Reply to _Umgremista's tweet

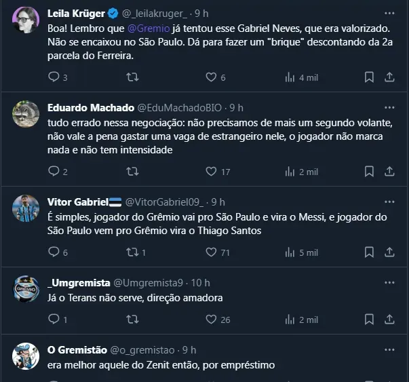click(54, 320)
